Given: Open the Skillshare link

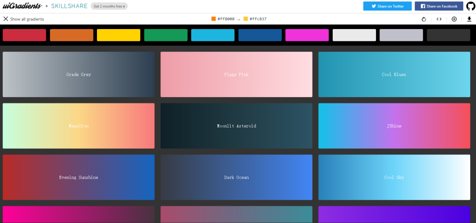Looking at the screenshot, I should [x=69, y=6].
